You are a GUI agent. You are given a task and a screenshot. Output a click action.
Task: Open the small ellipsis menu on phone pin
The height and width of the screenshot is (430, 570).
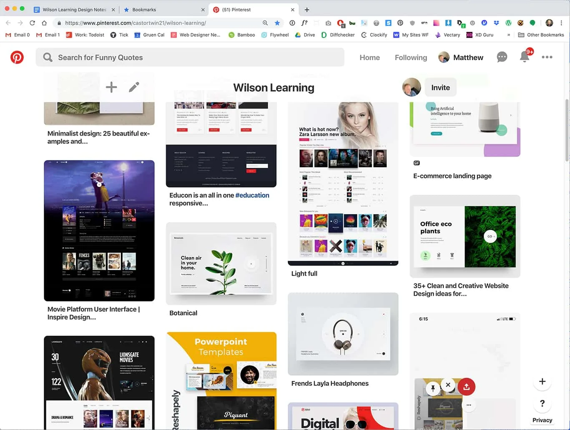coord(469,405)
